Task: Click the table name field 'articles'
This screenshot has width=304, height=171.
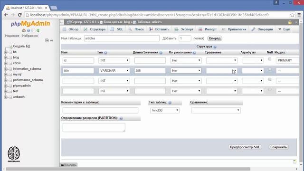Action: (x=122, y=38)
